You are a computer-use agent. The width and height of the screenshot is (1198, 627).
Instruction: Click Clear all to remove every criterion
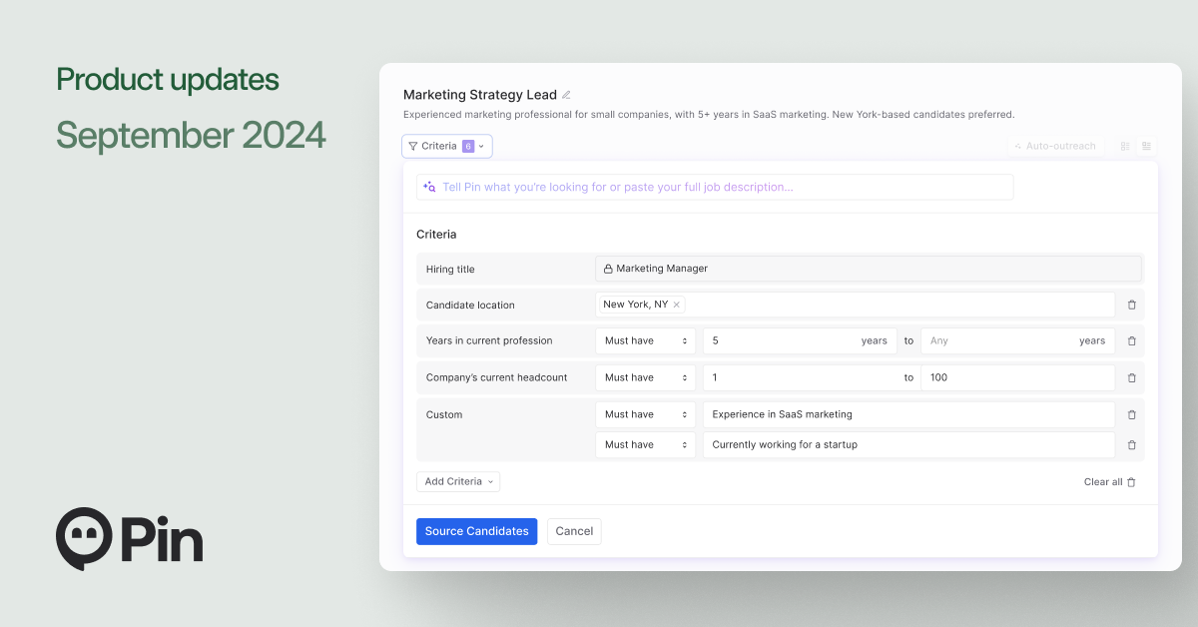[x=1101, y=481]
